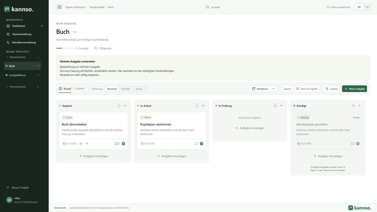Viewport: 377px width, 212px height.
Task: Click assignee avatar on Alte Beispiele gesichtet card
Action: pyautogui.click(x=358, y=144)
